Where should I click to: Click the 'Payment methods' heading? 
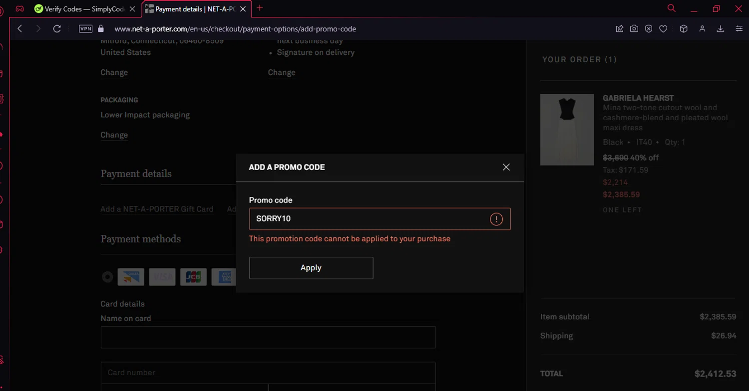[x=140, y=239]
